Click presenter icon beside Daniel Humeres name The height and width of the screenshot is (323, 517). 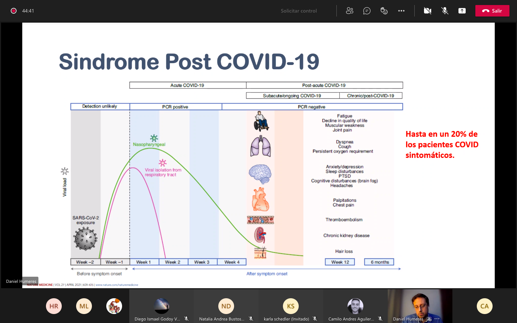coord(429,319)
